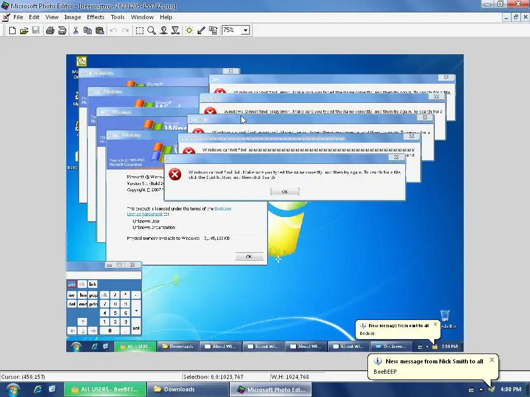Click into the 75% zoom field
530x397 pixels.
point(231,30)
